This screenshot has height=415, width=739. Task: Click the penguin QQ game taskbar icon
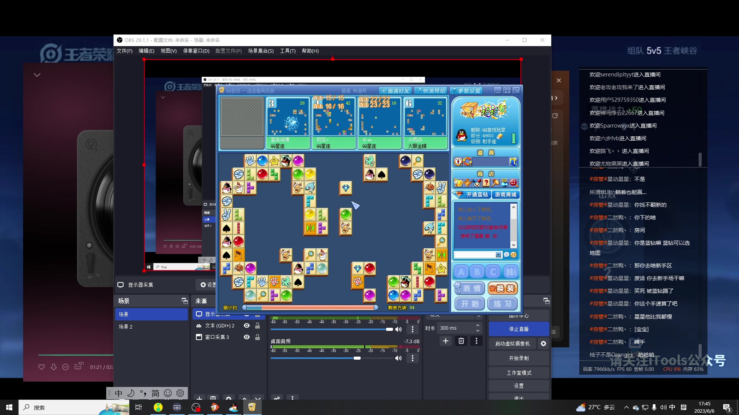point(233,407)
